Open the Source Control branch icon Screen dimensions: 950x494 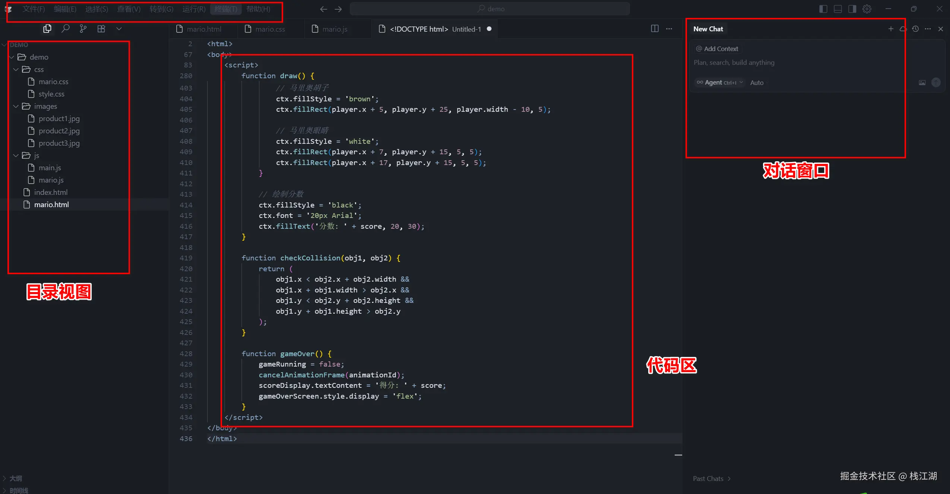(x=83, y=29)
